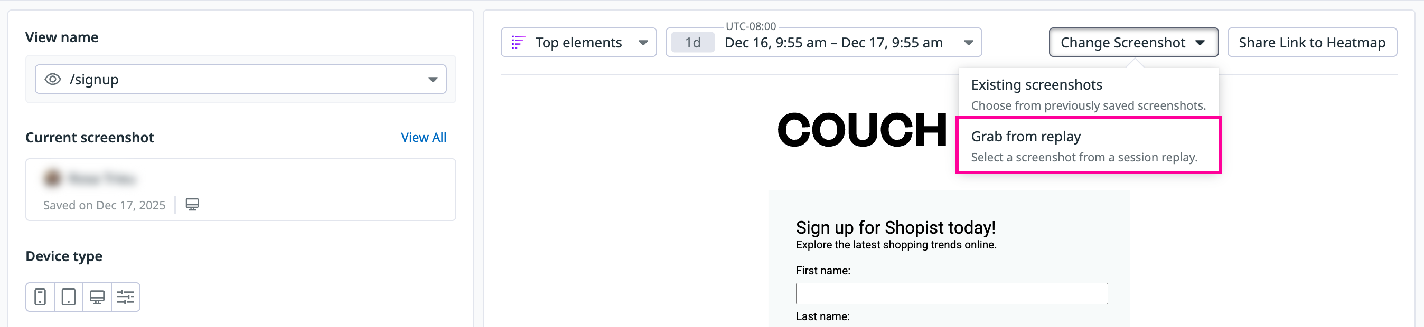Click the desktop icon in saved screenshot card
Image resolution: width=1424 pixels, height=327 pixels.
[x=192, y=205]
